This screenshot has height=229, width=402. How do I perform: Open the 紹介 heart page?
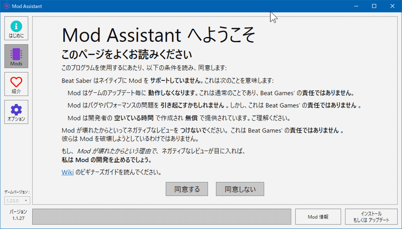(16, 84)
